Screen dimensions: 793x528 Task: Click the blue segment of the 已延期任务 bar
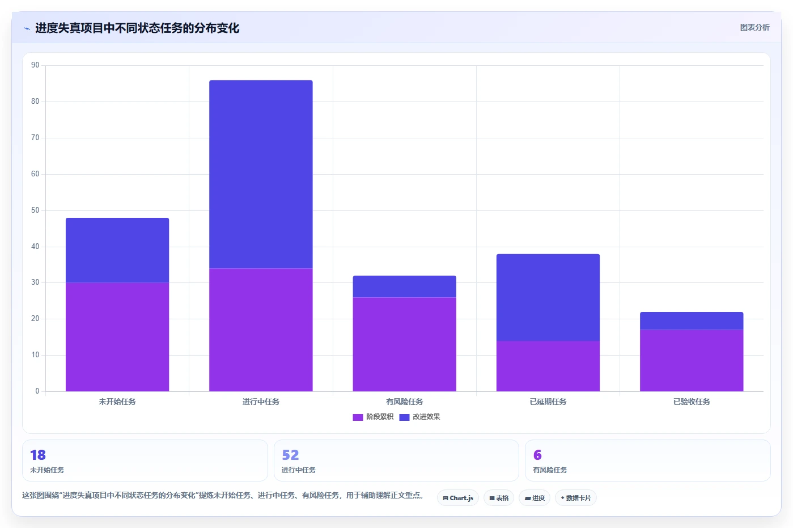point(548,297)
